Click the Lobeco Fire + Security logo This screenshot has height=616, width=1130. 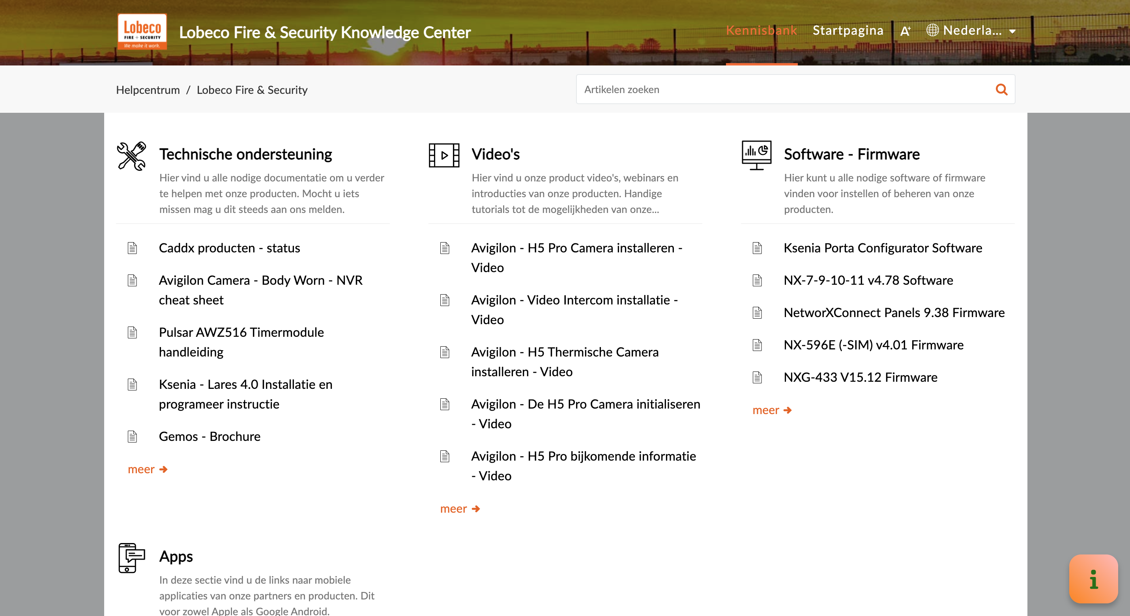click(142, 31)
